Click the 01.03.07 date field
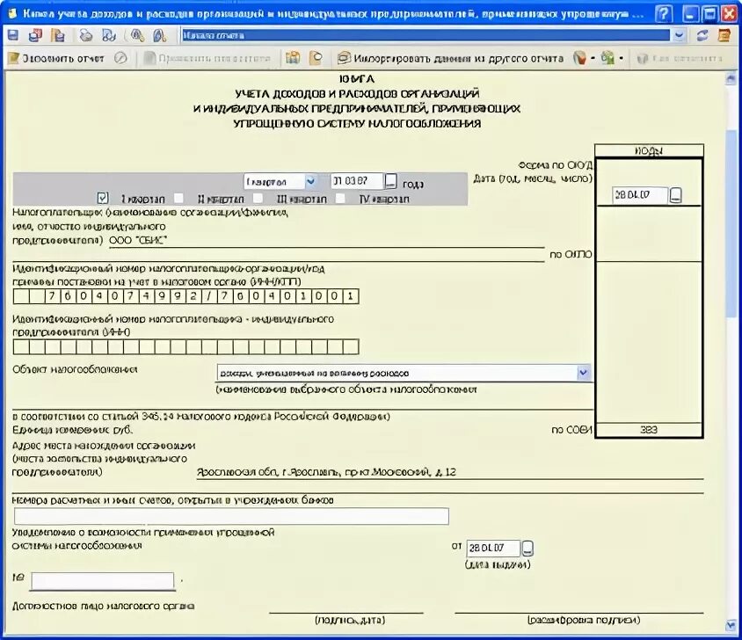The height and width of the screenshot is (640, 742). (x=356, y=181)
